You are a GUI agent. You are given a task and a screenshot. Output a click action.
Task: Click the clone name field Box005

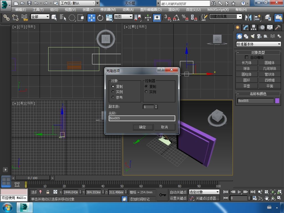[142, 118]
